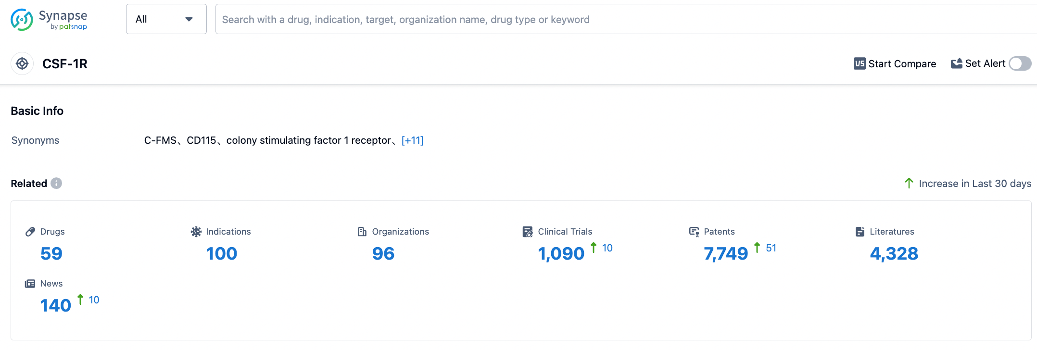Open the All search category dropdown

(166, 19)
